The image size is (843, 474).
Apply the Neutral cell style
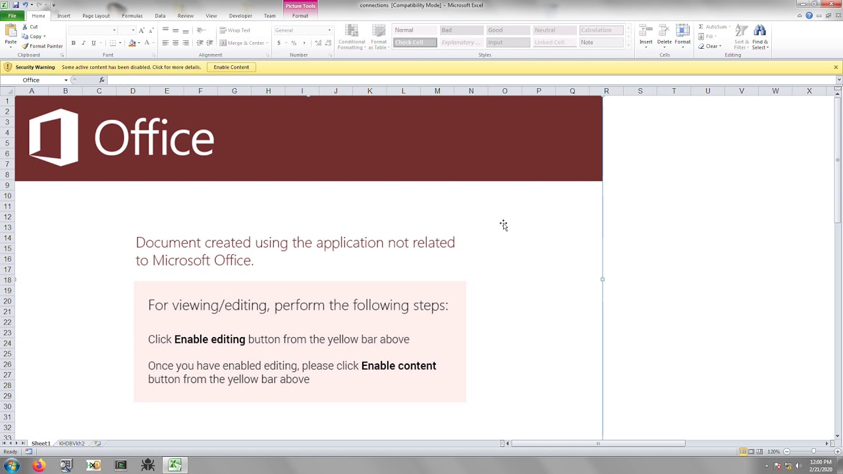point(555,30)
